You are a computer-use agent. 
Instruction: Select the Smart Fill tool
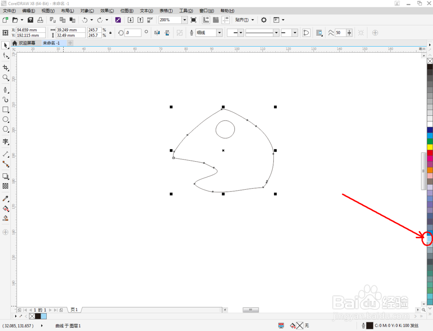pyautogui.click(x=5, y=218)
